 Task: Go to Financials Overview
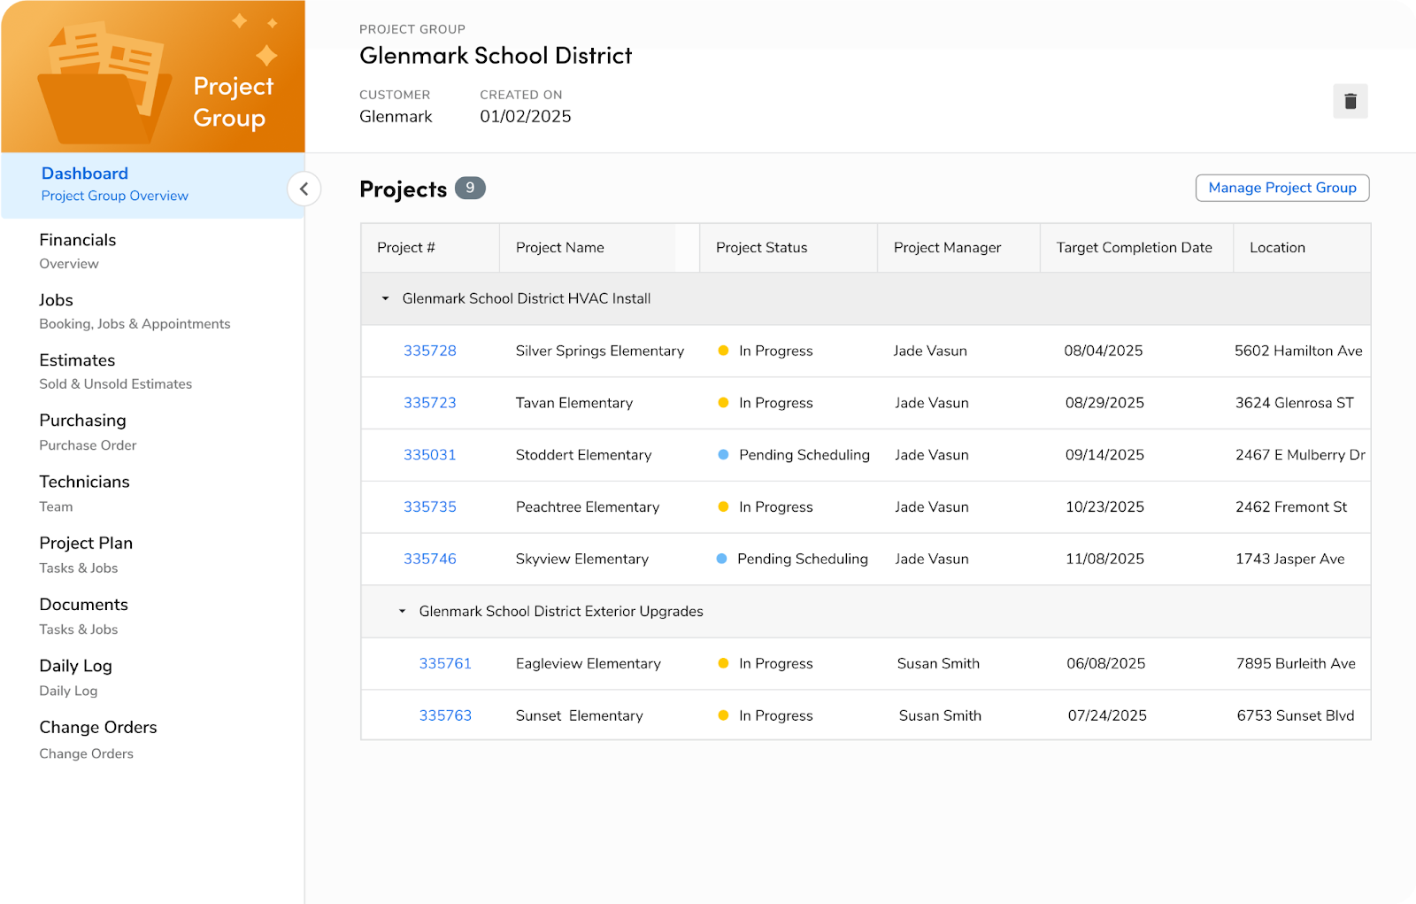pyautogui.click(x=78, y=251)
